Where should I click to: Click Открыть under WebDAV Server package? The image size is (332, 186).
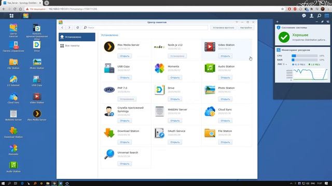[x=175, y=120]
